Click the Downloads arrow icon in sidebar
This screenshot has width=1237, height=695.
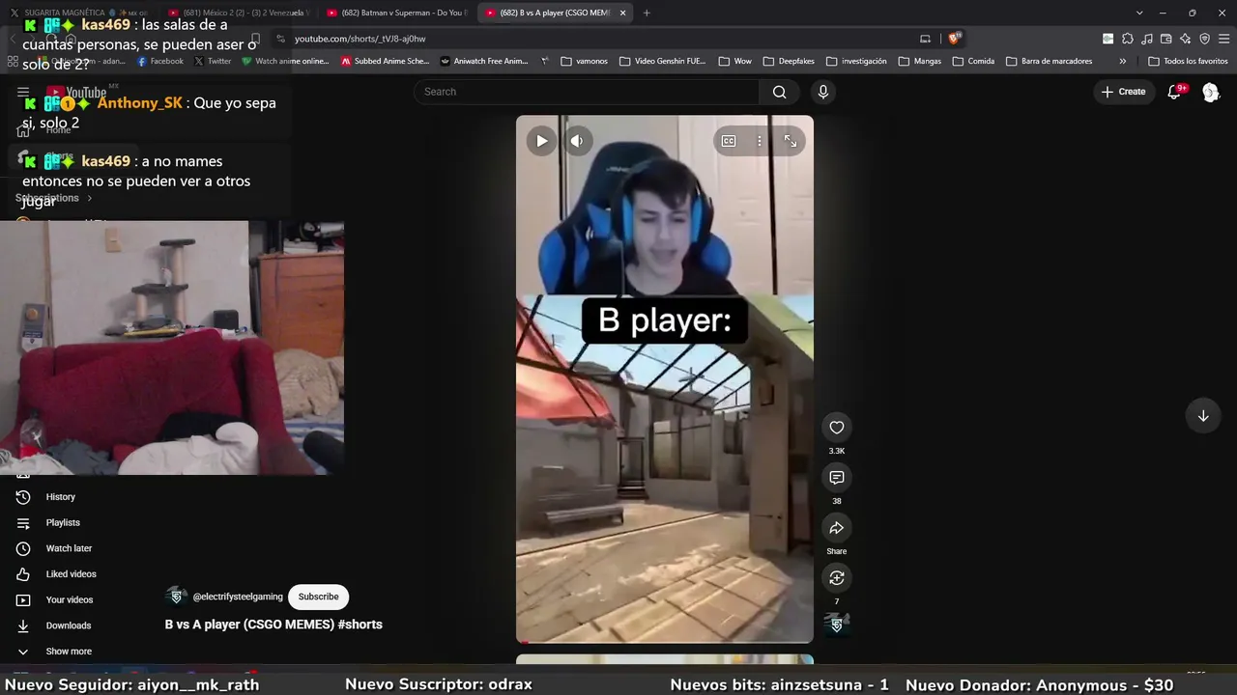[x=23, y=625]
